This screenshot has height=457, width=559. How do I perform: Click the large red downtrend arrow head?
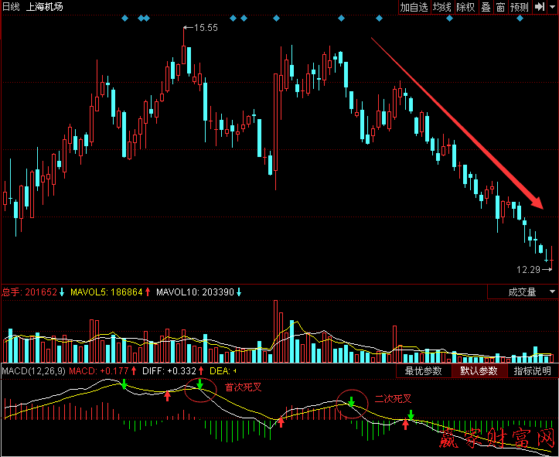[x=537, y=203]
